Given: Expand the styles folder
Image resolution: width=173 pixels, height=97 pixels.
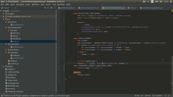Looking at the screenshot, I should (x=4, y=67).
